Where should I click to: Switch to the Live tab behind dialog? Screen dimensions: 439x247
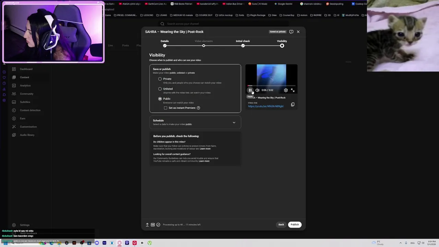pos(110,45)
